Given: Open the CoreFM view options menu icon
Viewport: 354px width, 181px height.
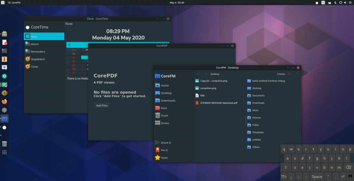Looking at the screenshot, I should click(289, 74).
